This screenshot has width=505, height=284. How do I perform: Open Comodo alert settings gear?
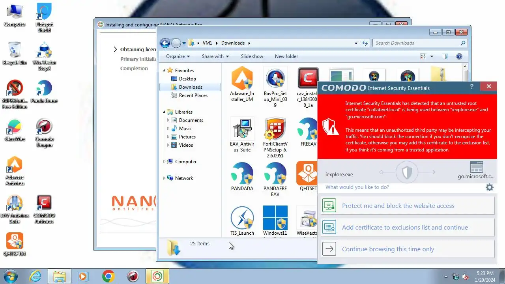(489, 187)
